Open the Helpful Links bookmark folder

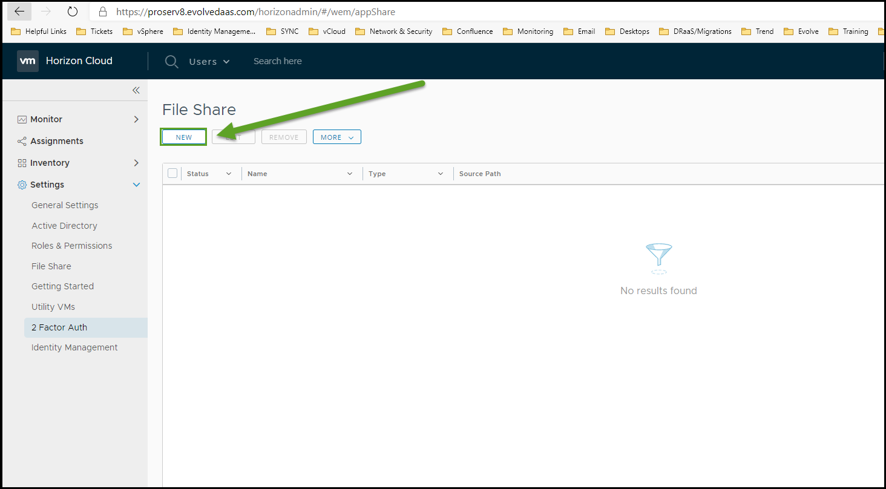(39, 31)
